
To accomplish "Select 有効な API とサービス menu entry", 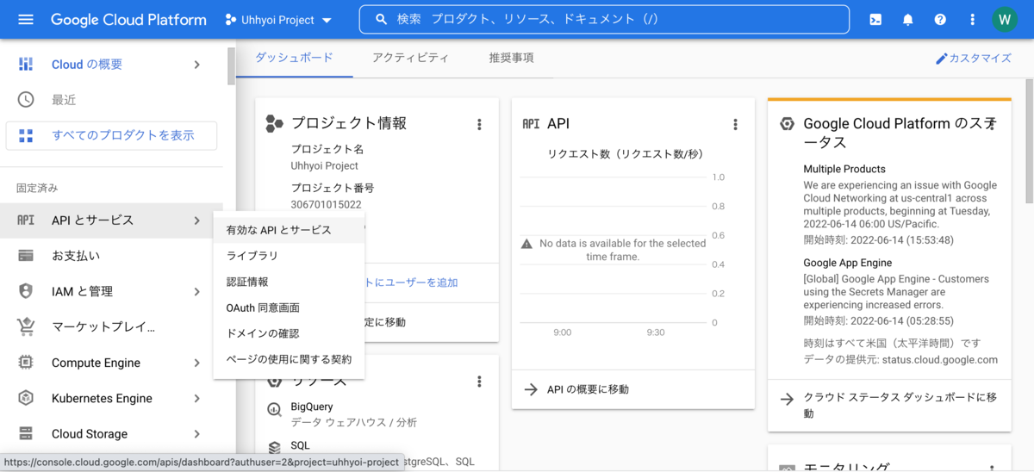I will pyautogui.click(x=289, y=230).
